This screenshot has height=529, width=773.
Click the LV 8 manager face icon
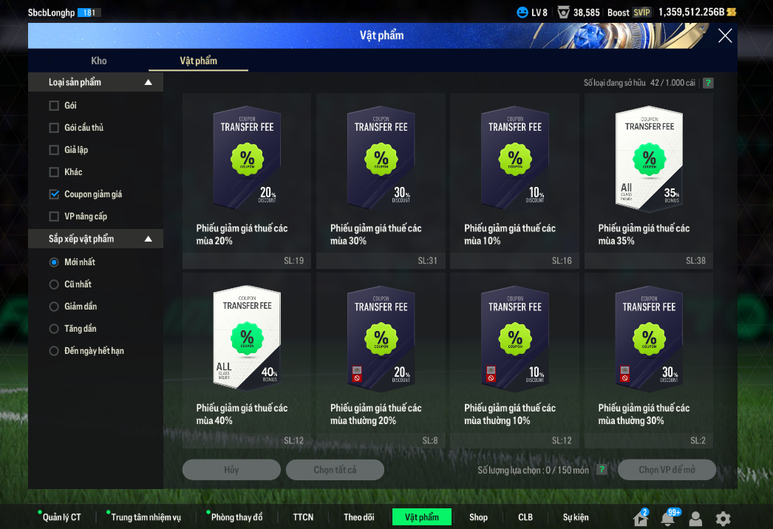(523, 13)
